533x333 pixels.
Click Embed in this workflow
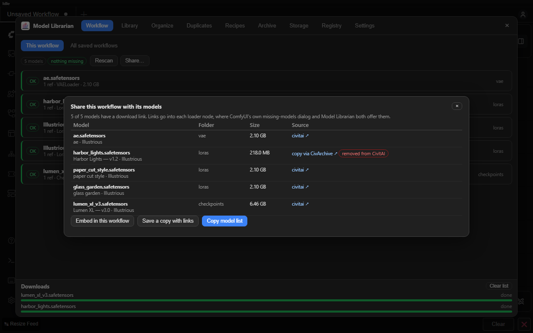(x=102, y=221)
